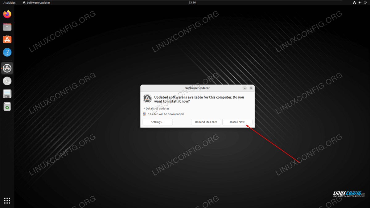Open the 23:36 clock calendar menu
The width and height of the screenshot is (370, 208).
tap(192, 2)
